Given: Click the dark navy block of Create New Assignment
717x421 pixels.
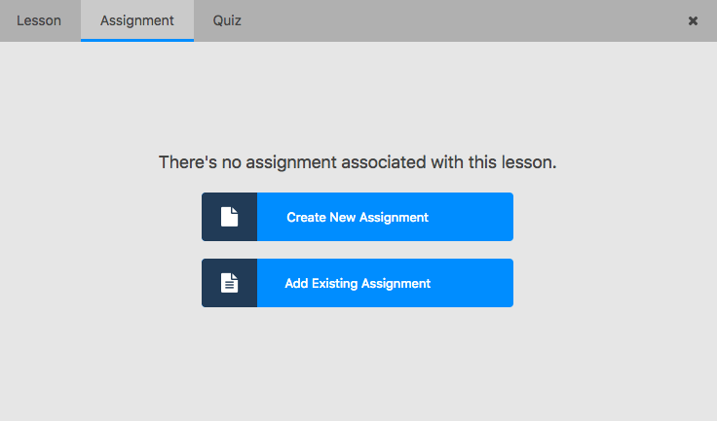Looking at the screenshot, I should coord(230,217).
